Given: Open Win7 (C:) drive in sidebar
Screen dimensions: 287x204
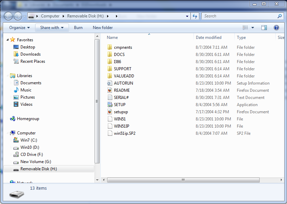Looking at the screenshot, I should point(29,140).
